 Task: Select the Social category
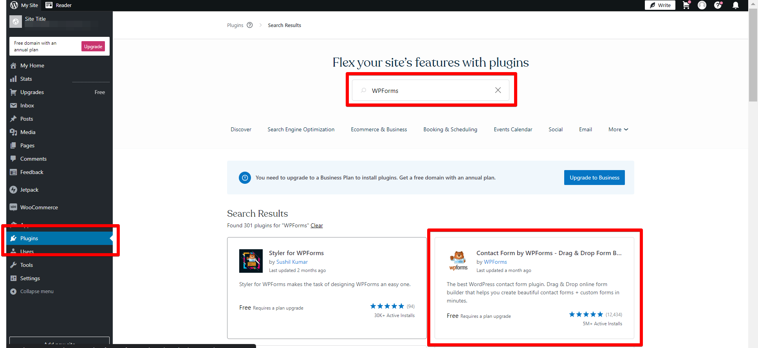point(556,129)
